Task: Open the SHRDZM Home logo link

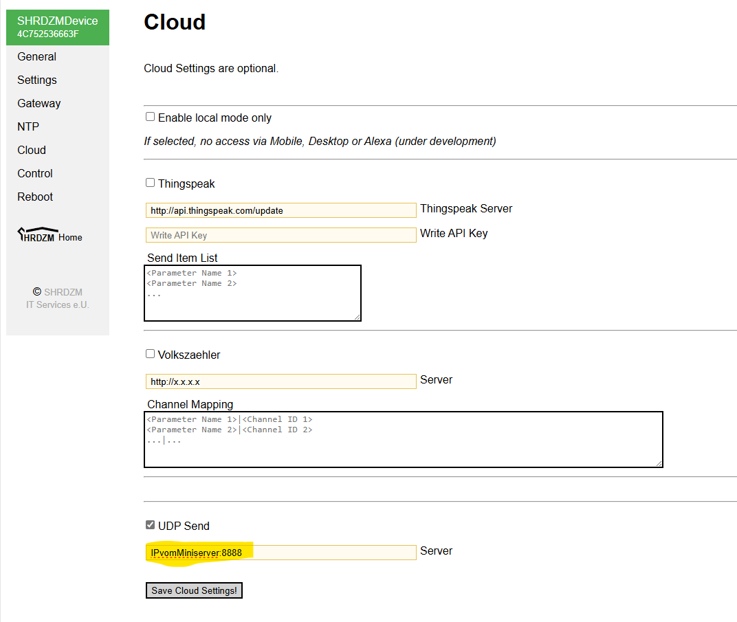Action: (x=49, y=234)
